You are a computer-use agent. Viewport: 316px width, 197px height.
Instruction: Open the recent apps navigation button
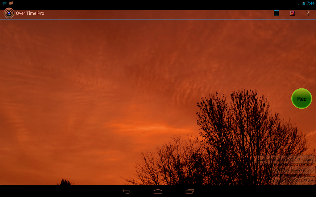pyautogui.click(x=190, y=191)
